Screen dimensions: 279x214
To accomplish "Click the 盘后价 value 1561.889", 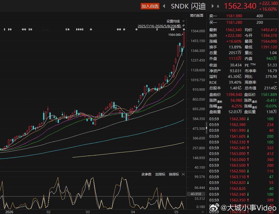I will (x=269, y=95).
